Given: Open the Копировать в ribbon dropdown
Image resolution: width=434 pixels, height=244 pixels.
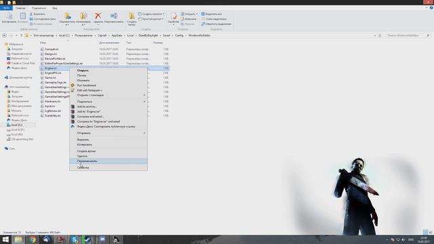Looking at the screenshot, I should click(x=83, y=19).
